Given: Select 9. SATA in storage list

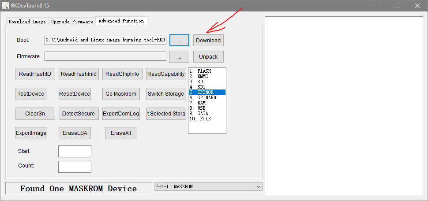Looking at the screenshot, I should pyautogui.click(x=207, y=113).
